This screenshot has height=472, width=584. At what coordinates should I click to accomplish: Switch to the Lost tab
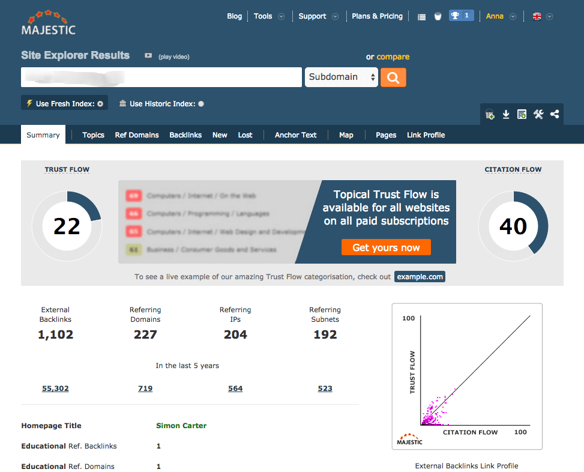point(245,135)
